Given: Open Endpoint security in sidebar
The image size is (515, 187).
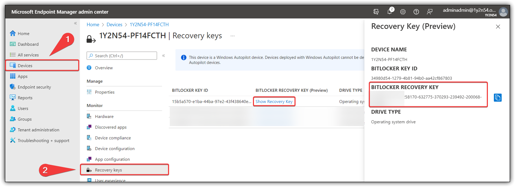Looking at the screenshot, I should click(34, 87).
